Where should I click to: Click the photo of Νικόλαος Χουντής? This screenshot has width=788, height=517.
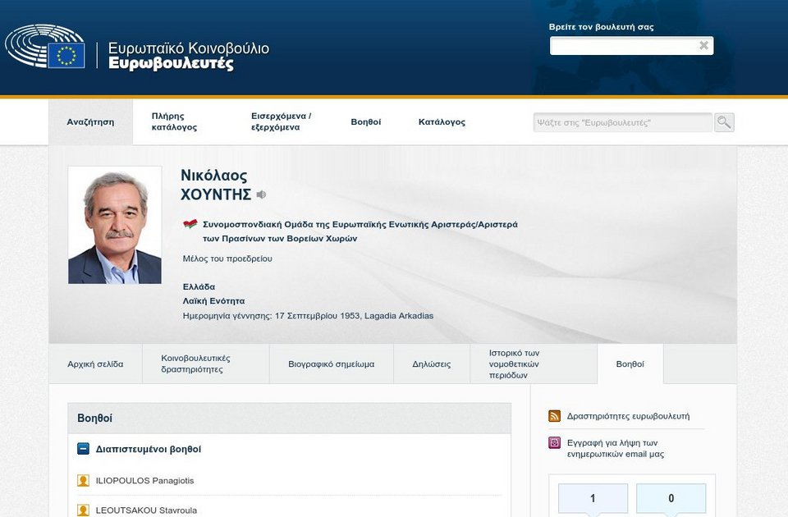115,225
